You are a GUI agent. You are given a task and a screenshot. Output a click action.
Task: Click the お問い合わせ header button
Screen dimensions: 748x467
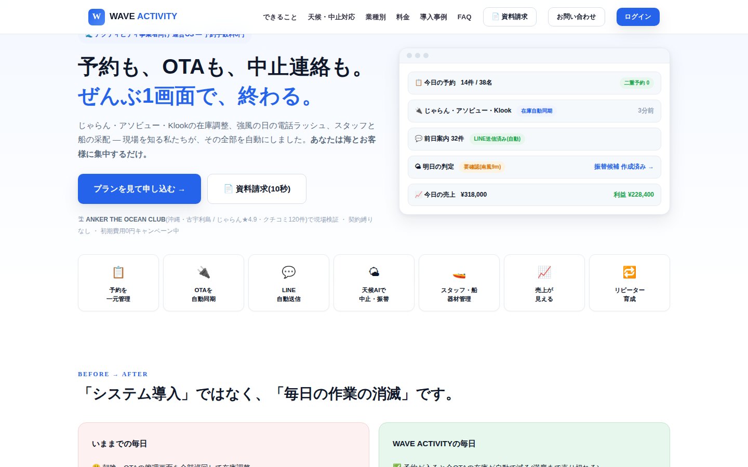pos(576,17)
